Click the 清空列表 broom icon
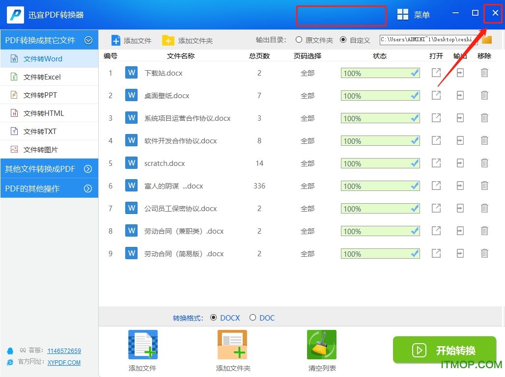The width and height of the screenshot is (505, 377). coord(322,344)
